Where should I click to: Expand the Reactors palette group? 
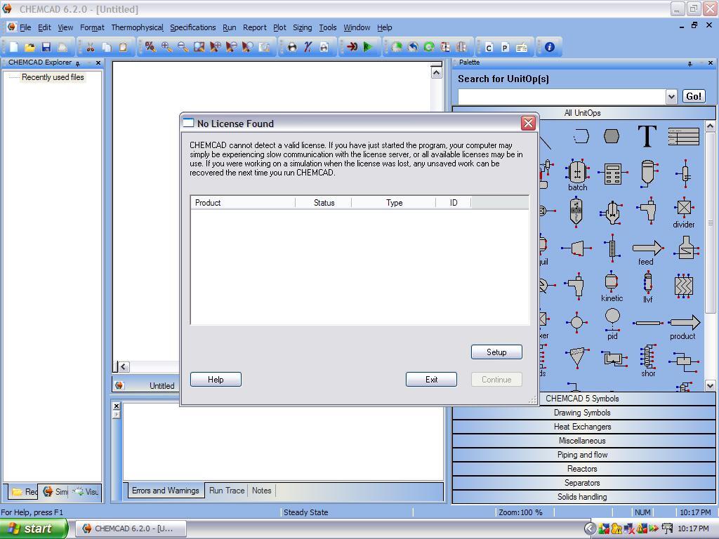point(582,469)
